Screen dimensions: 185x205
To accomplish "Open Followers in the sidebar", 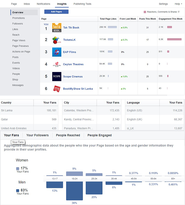I will [18, 24].
